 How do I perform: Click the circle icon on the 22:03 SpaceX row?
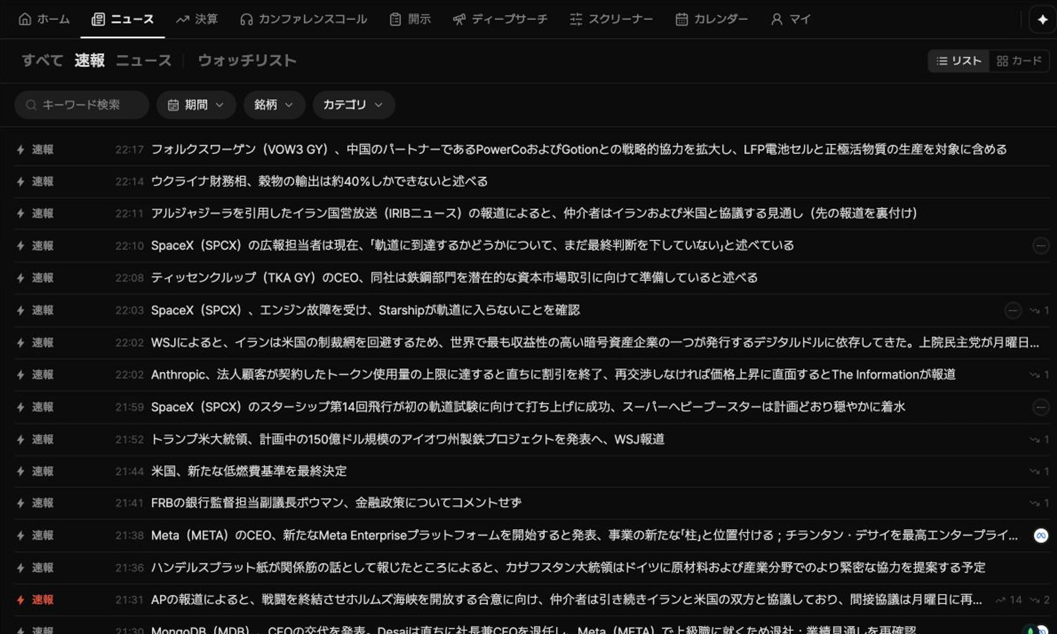click(x=1013, y=311)
